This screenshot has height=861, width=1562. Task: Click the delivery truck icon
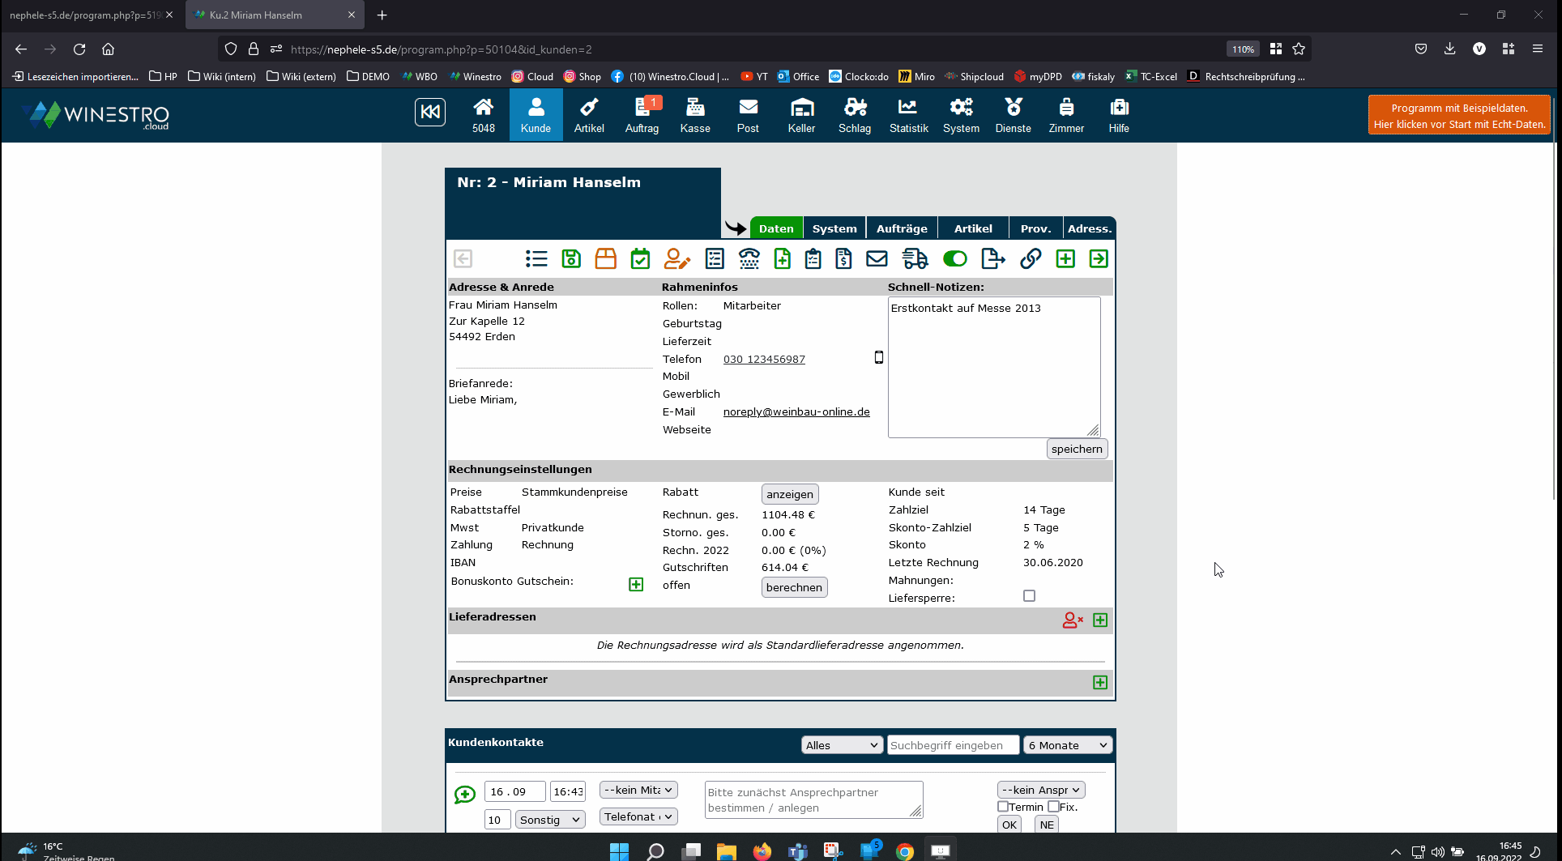coord(915,258)
